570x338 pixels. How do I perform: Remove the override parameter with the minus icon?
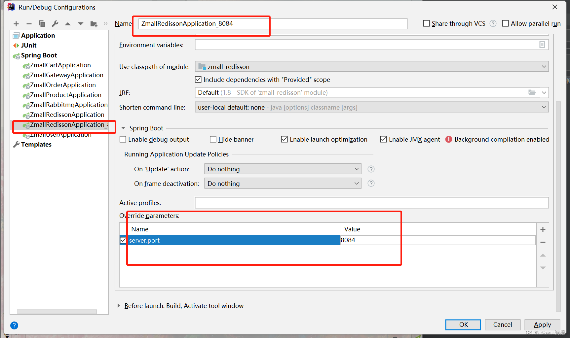[x=543, y=242]
